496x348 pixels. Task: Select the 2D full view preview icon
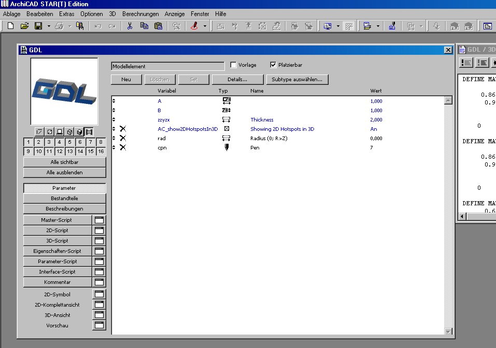50,132
